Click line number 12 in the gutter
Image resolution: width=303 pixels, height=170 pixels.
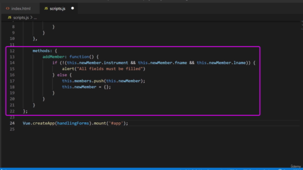coord(12,51)
